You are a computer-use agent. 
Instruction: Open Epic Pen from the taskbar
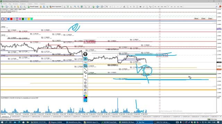click(x=144, y=122)
